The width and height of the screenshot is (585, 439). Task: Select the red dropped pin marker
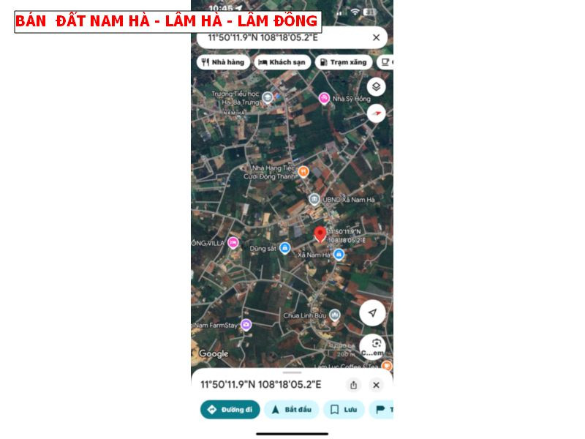pos(320,235)
